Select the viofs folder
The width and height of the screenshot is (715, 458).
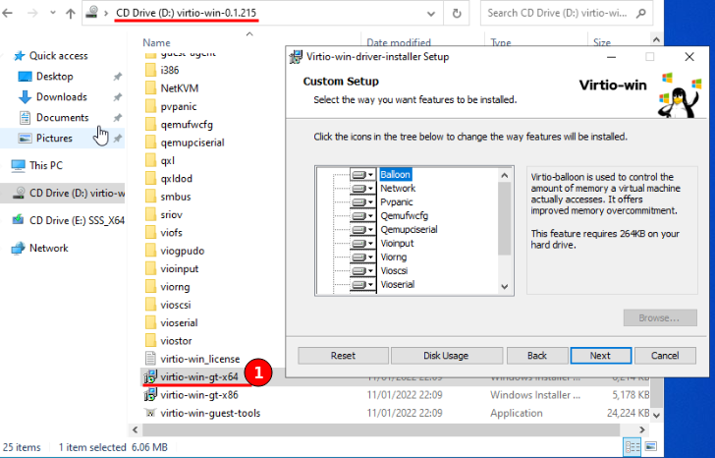tap(171, 233)
